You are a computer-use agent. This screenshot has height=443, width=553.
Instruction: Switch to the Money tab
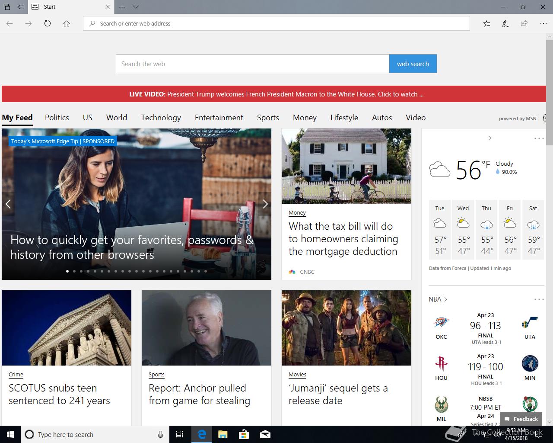(305, 118)
